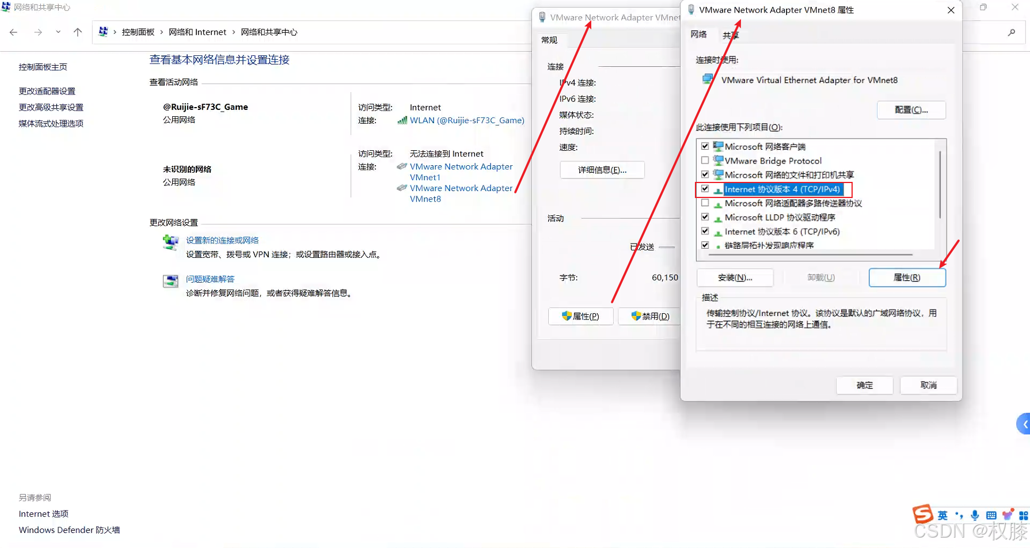Click the adapter icon beside VMnet1 link
The width and height of the screenshot is (1030, 548).
pos(402,166)
